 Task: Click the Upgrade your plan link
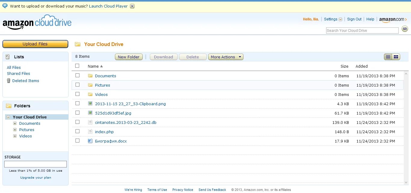(x=36, y=177)
